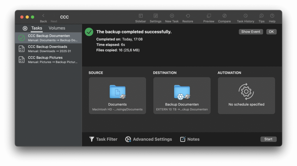Click 'Manual: Downloads → 2025 01' subtitle
The image size is (297, 166).
pos(49,51)
